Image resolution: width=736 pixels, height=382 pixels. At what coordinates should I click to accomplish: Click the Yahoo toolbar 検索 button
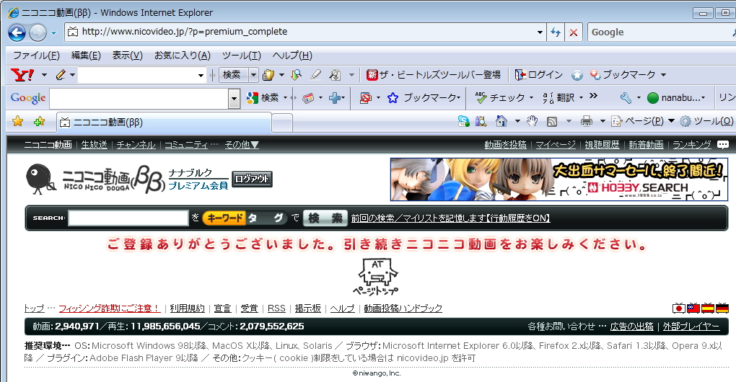point(233,74)
